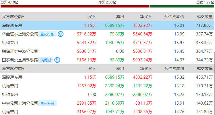Click the vertical scrollbar on the right
Image resolution: width=215 pixels, height=115 pixels.
(214, 83)
